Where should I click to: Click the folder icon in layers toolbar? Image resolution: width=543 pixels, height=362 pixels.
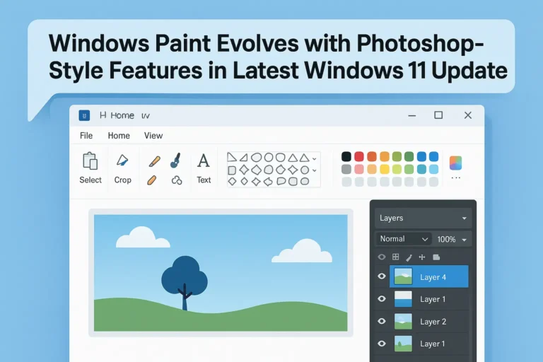pos(436,257)
